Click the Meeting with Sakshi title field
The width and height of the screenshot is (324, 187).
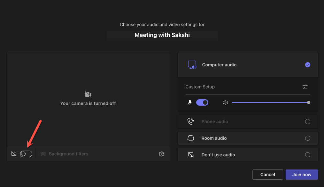point(162,35)
